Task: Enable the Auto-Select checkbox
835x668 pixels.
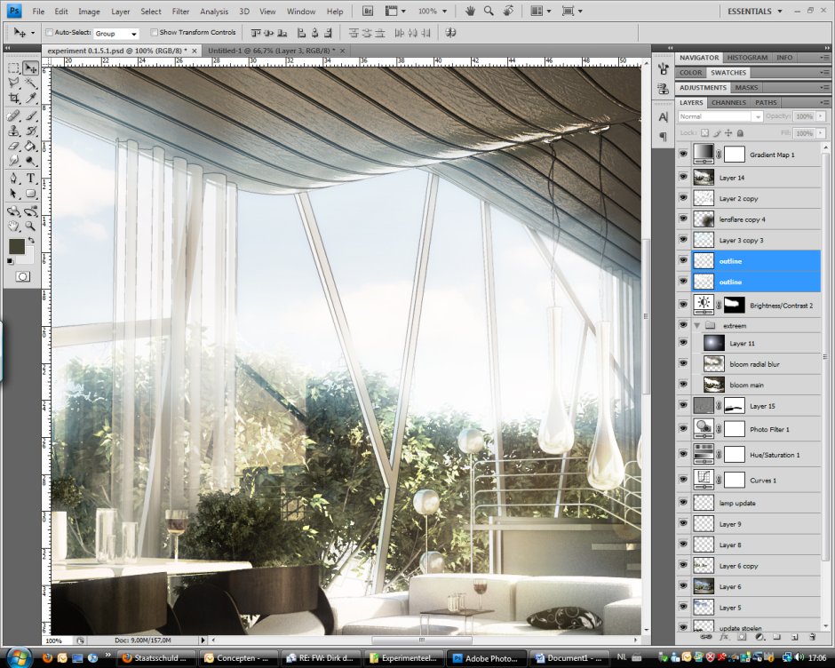Action: click(50, 32)
